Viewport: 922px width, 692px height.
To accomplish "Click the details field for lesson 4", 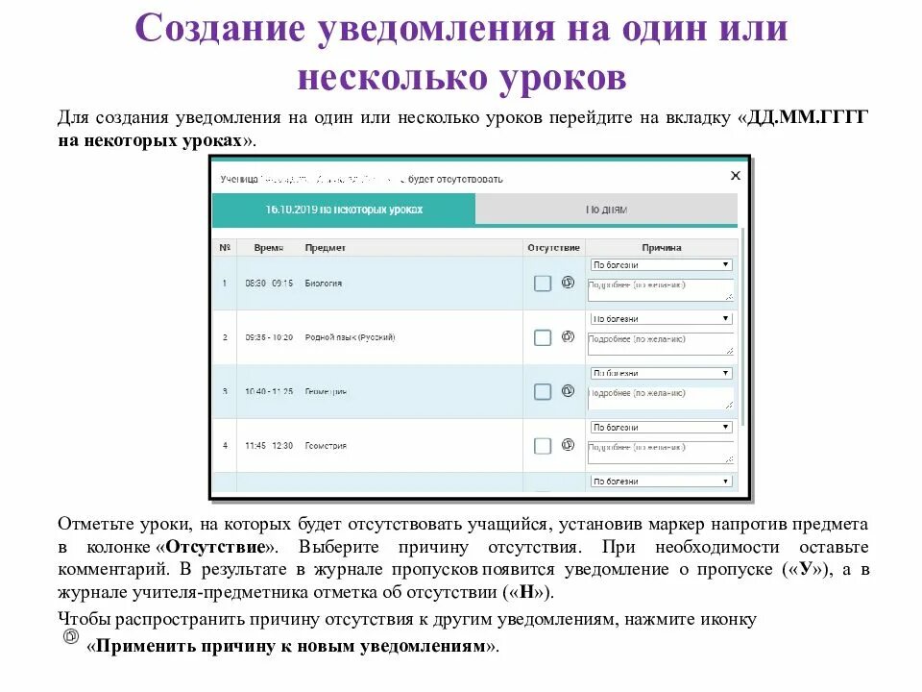I will (x=661, y=453).
